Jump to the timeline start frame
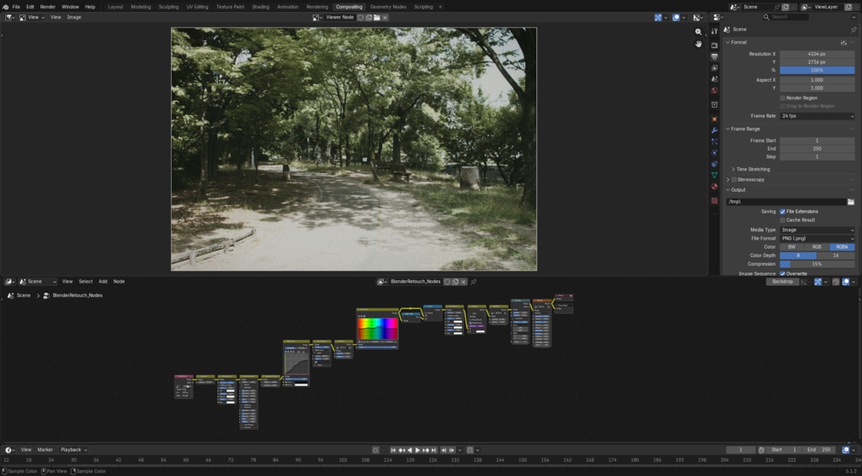Image resolution: width=862 pixels, height=476 pixels. tap(393, 450)
